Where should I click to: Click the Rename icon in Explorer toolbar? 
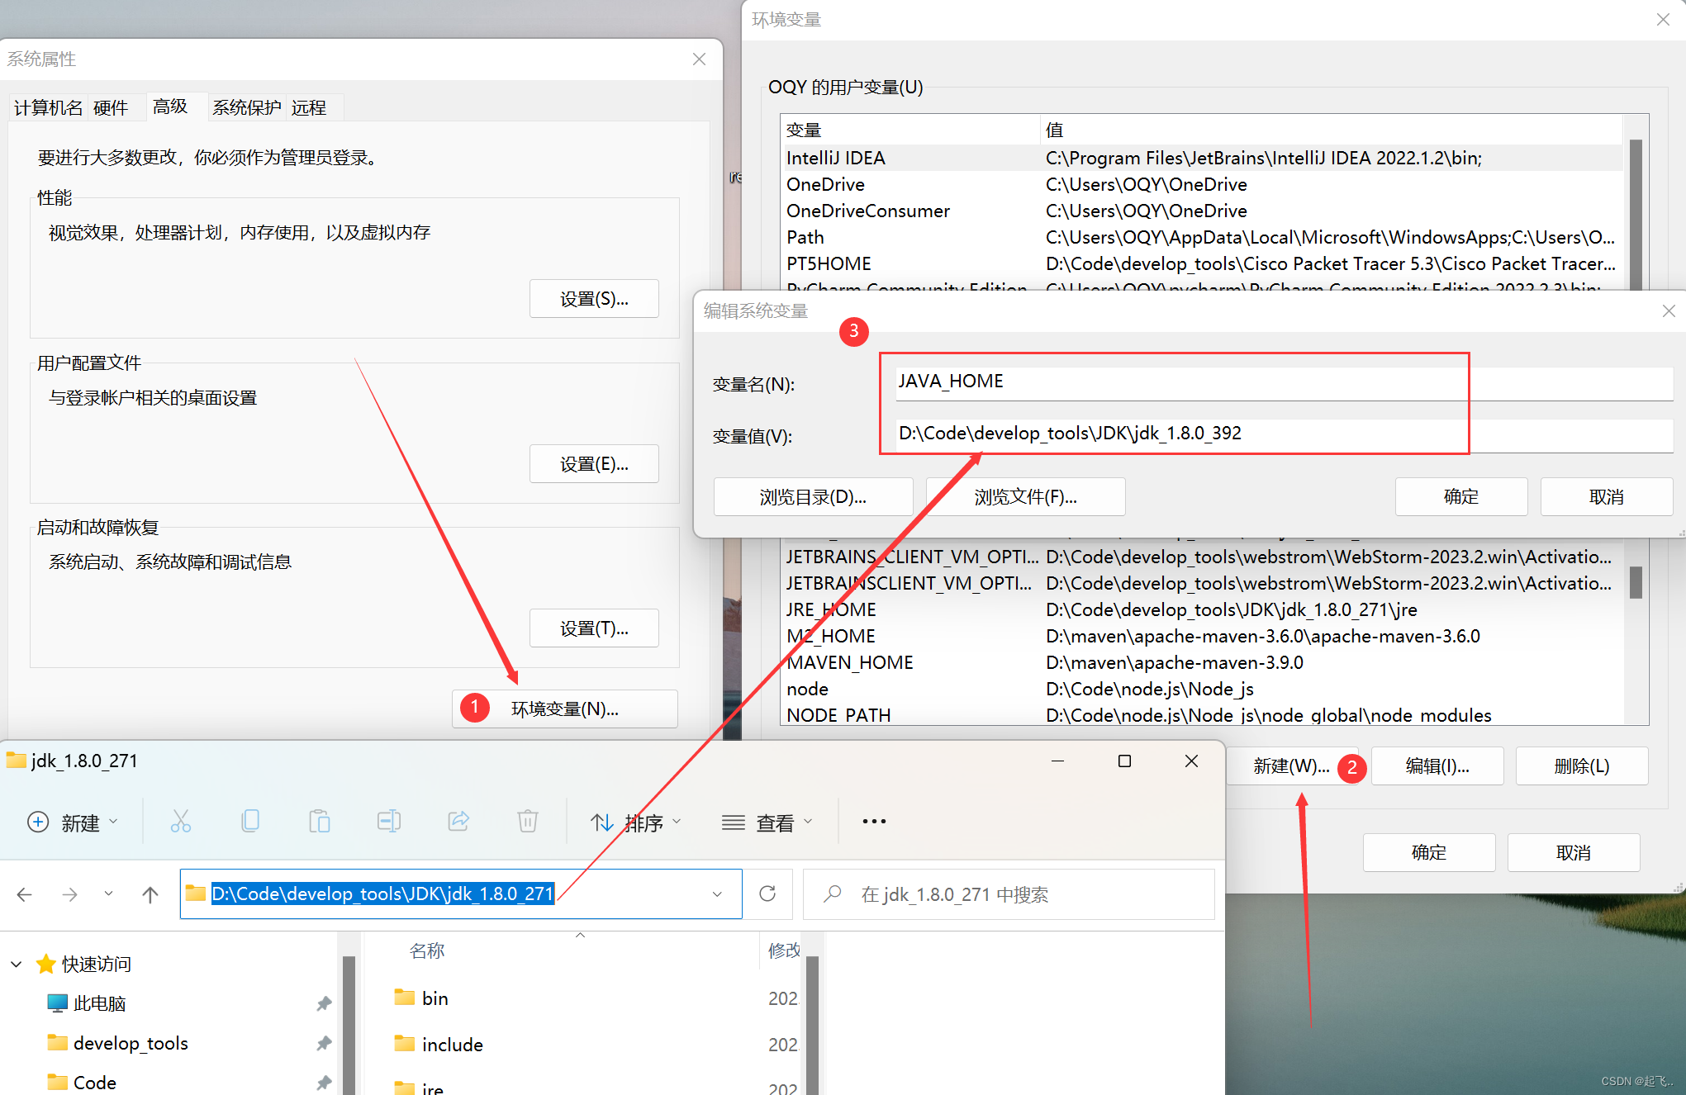click(x=388, y=822)
